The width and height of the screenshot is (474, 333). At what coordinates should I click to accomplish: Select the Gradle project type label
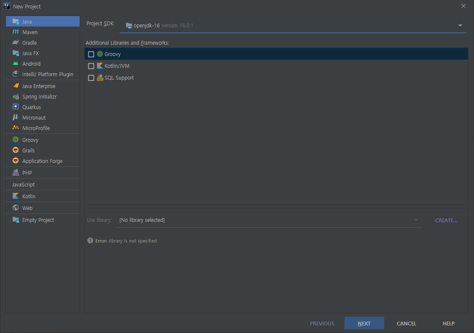[x=30, y=43]
